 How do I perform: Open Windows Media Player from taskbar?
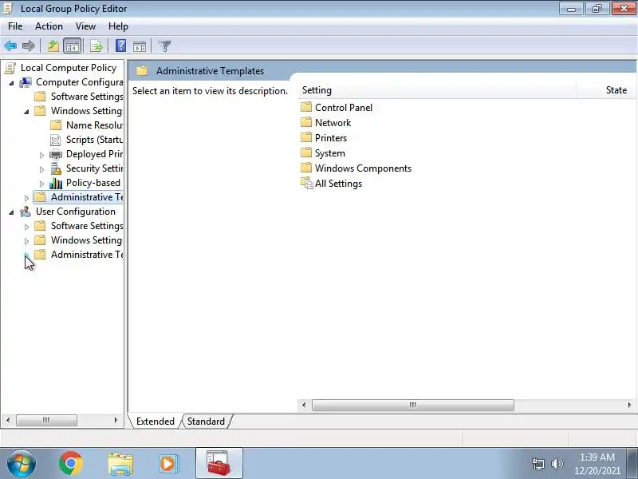tap(168, 464)
